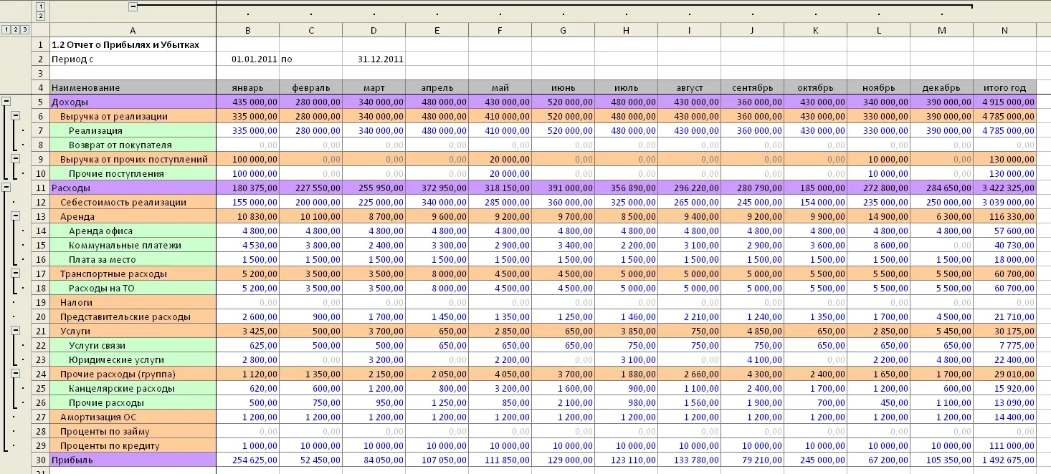Click column outline level 1 button
1051x474 pixels.
click(41, 6)
